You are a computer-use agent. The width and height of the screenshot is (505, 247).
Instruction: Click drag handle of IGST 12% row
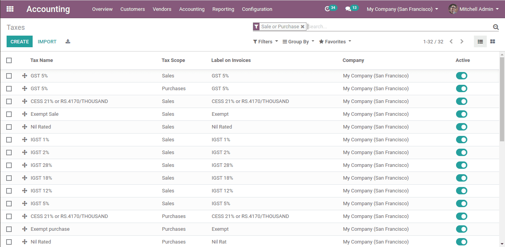[25, 191]
